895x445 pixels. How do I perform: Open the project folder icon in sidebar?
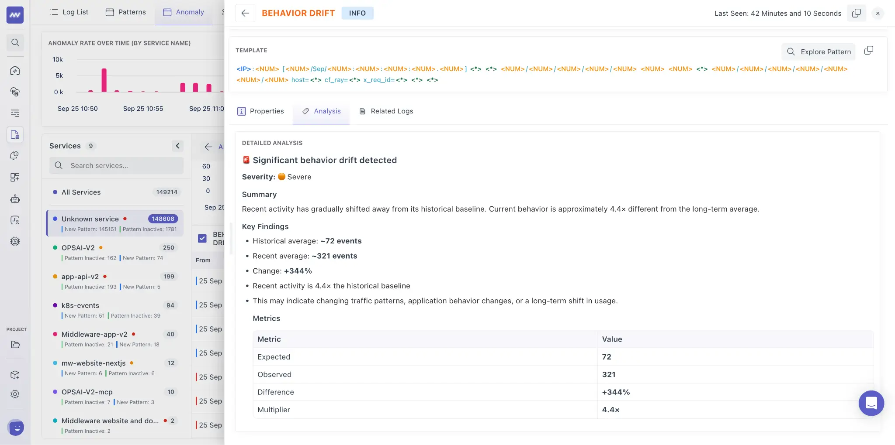[x=15, y=345]
